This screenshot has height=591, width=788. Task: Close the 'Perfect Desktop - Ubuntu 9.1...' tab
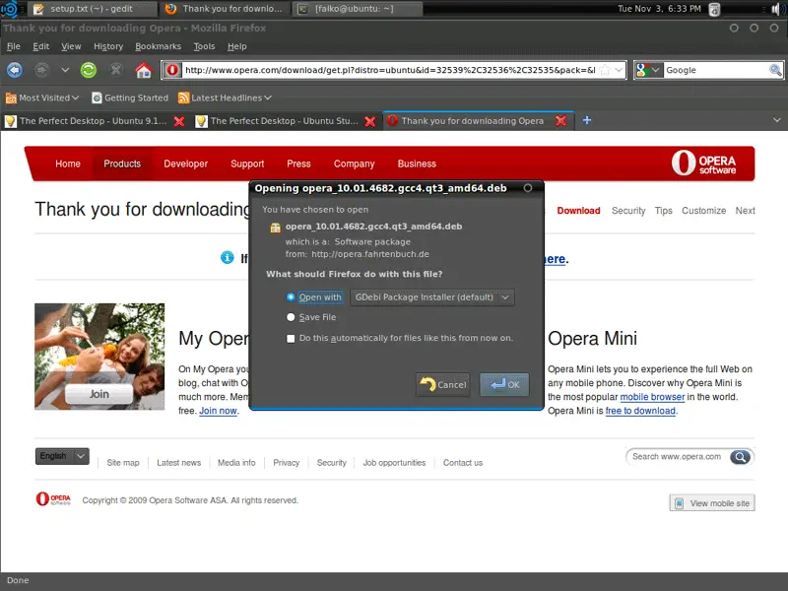click(179, 121)
